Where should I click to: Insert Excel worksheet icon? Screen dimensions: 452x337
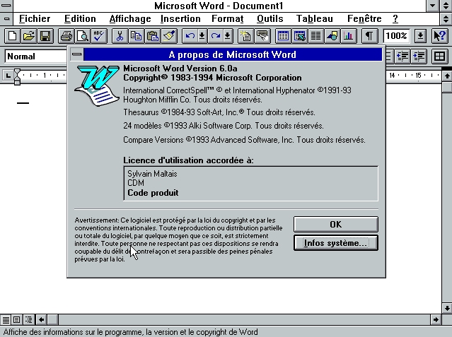coord(299,36)
